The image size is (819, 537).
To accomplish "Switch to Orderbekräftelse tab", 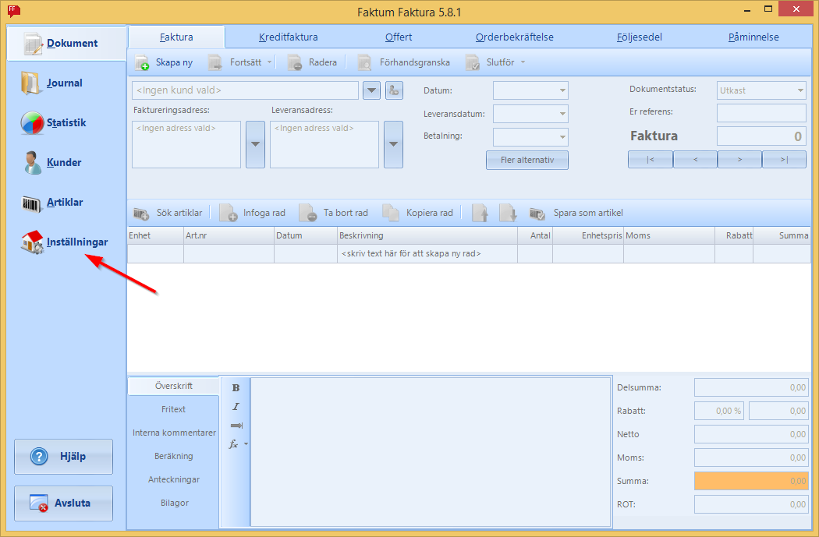I will tap(515, 37).
